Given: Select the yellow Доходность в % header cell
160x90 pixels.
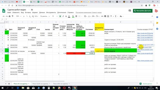Looking at the screenshot, I should point(99,27).
